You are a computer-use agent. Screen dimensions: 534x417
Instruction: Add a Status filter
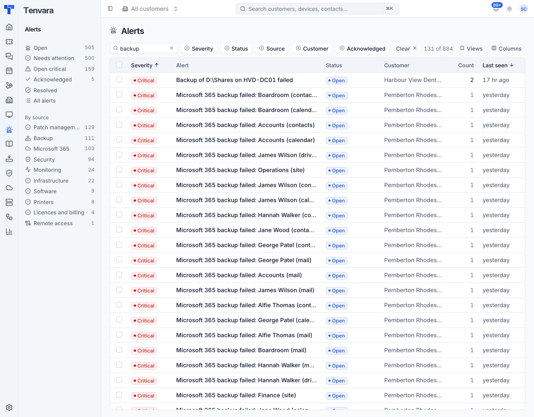pos(236,48)
